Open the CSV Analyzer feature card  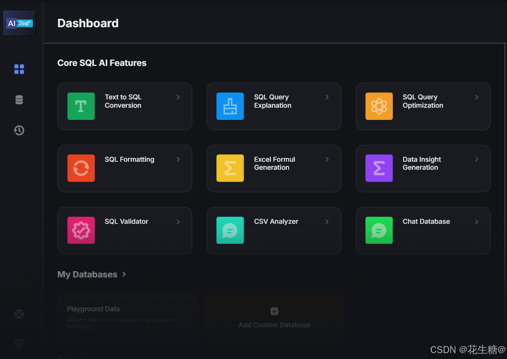(x=274, y=231)
